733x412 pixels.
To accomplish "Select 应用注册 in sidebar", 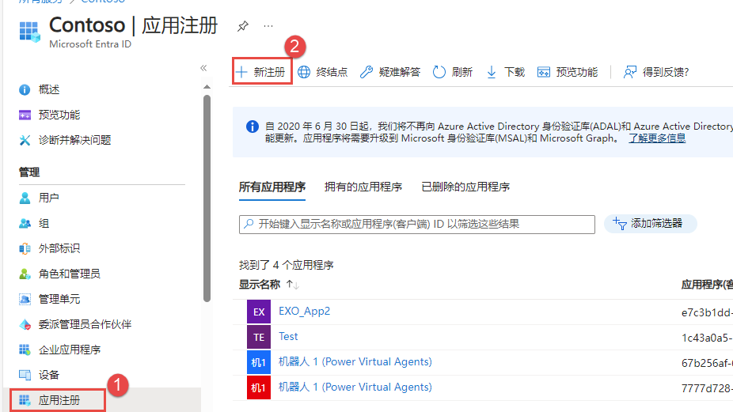I will click(58, 400).
